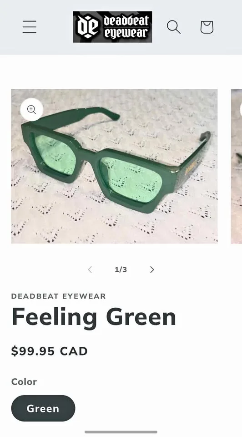The image size is (242, 437).
Task: Select the Green color option
Action: pos(43,408)
